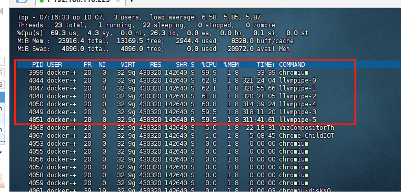Select PID 3999 in the process list
Viewport: 401px width, 192px height.
pos(36,73)
